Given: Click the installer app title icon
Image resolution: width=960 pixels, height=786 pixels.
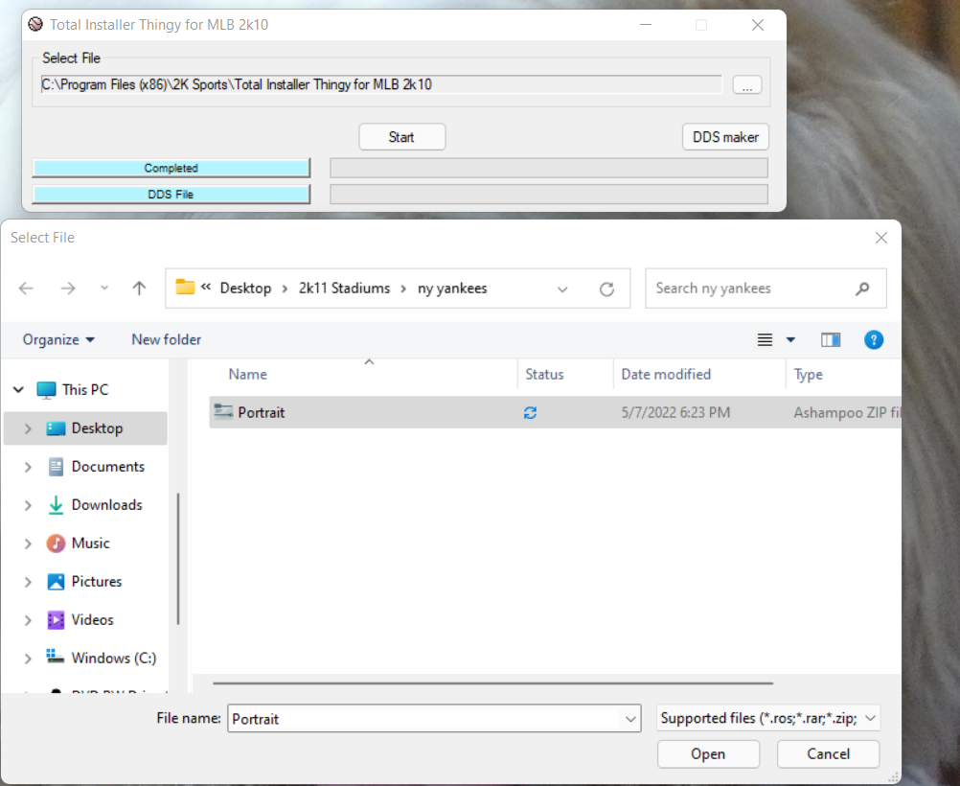Looking at the screenshot, I should point(35,24).
